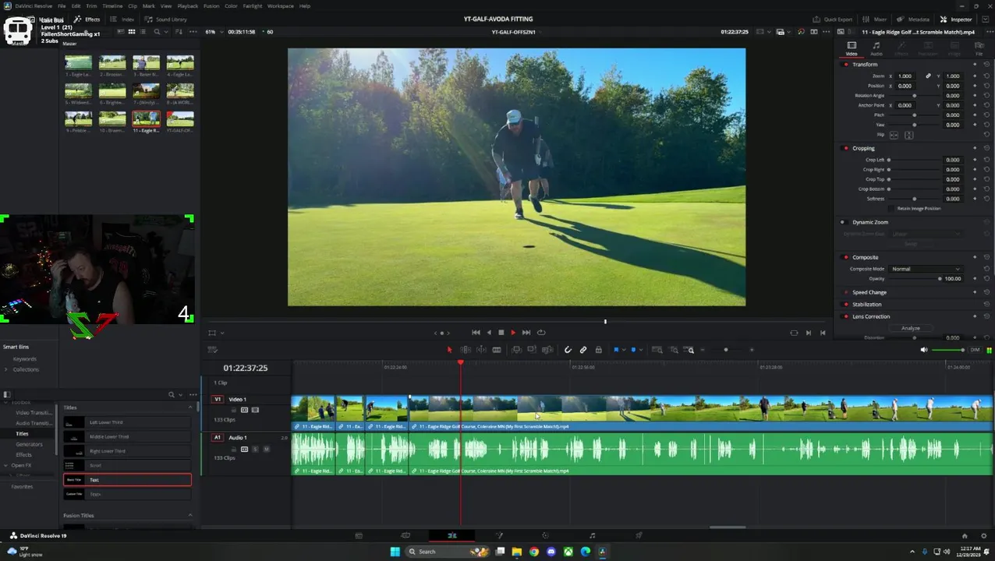Solo Audio 1 track S button
Viewport: 995px width, 561px height.
255,449
